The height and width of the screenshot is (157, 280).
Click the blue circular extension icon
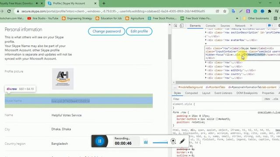click(262, 11)
